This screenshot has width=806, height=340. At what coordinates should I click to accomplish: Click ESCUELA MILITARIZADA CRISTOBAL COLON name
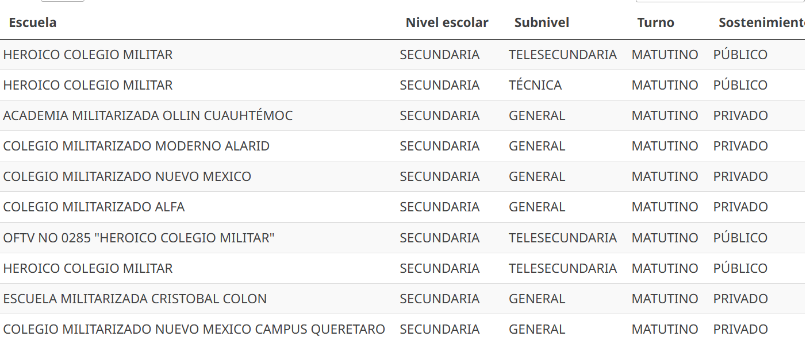click(135, 299)
